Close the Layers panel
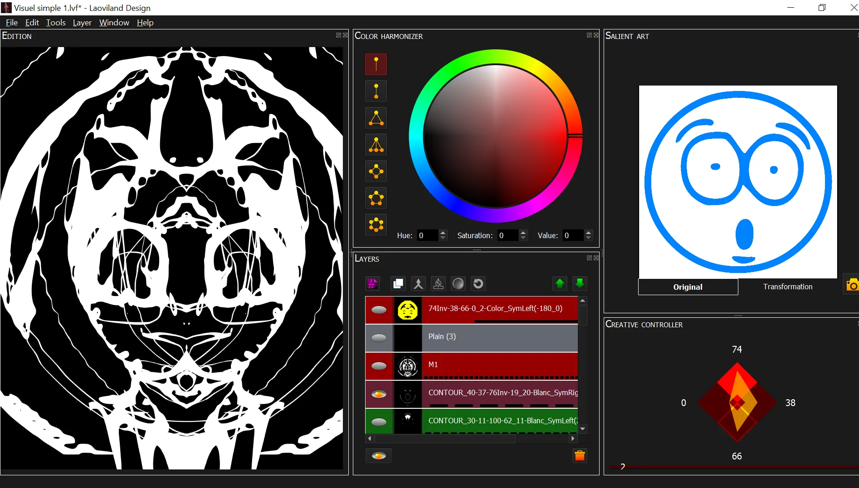The image size is (859, 488). point(596,258)
